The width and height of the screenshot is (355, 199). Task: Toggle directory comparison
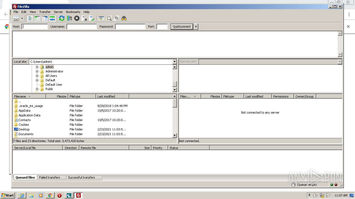tap(109, 18)
